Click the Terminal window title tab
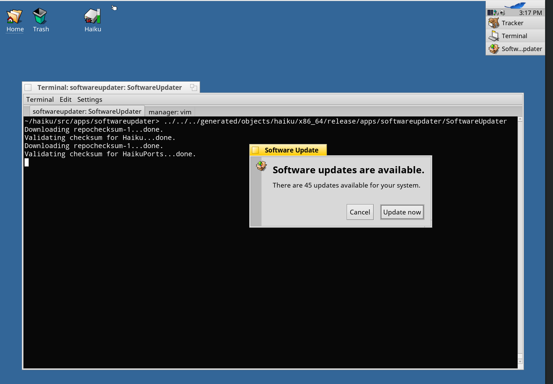Viewport: 553px width, 384px height. 111,87
